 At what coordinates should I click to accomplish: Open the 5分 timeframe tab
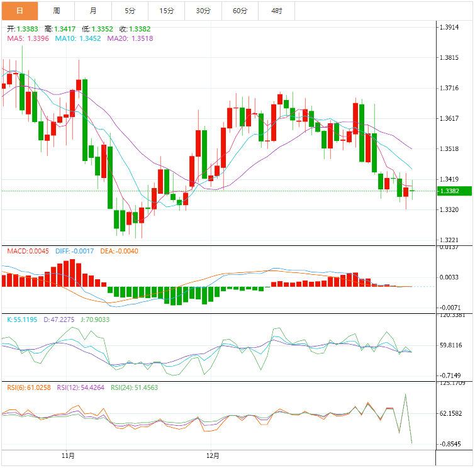(x=130, y=11)
